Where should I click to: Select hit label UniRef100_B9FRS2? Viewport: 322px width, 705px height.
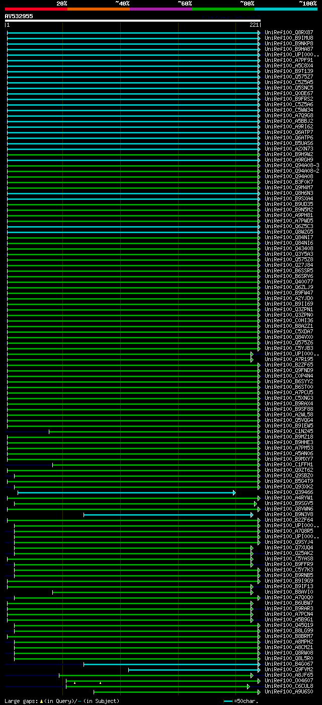(289, 99)
